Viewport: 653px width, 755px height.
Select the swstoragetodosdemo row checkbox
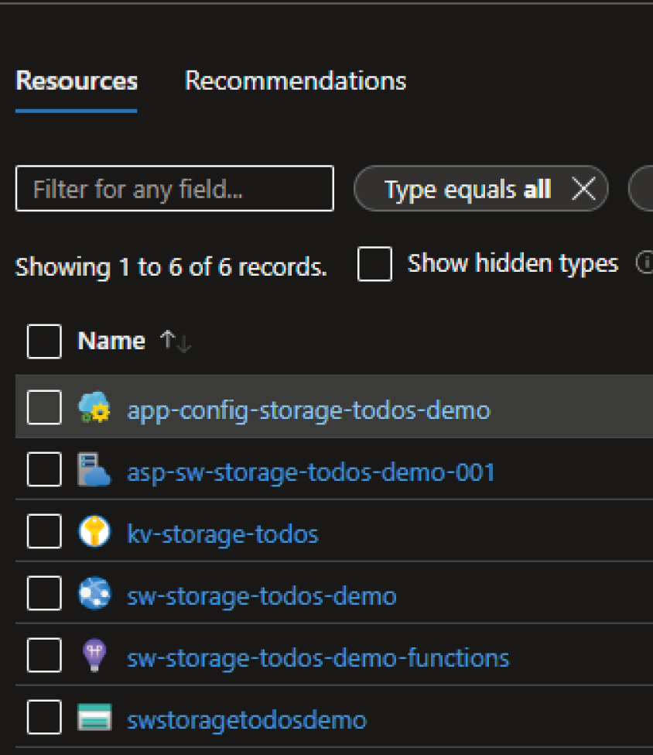44,719
